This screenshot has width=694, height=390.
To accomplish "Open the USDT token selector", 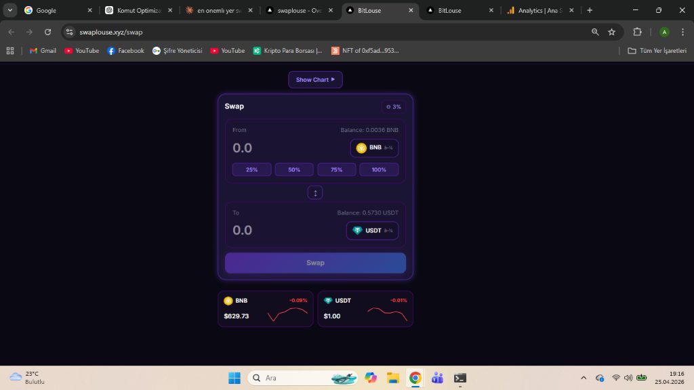I will (x=372, y=230).
